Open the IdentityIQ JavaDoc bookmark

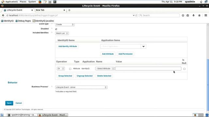[43, 21]
